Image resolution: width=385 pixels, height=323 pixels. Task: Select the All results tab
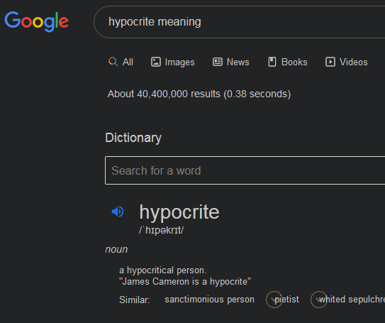[121, 62]
